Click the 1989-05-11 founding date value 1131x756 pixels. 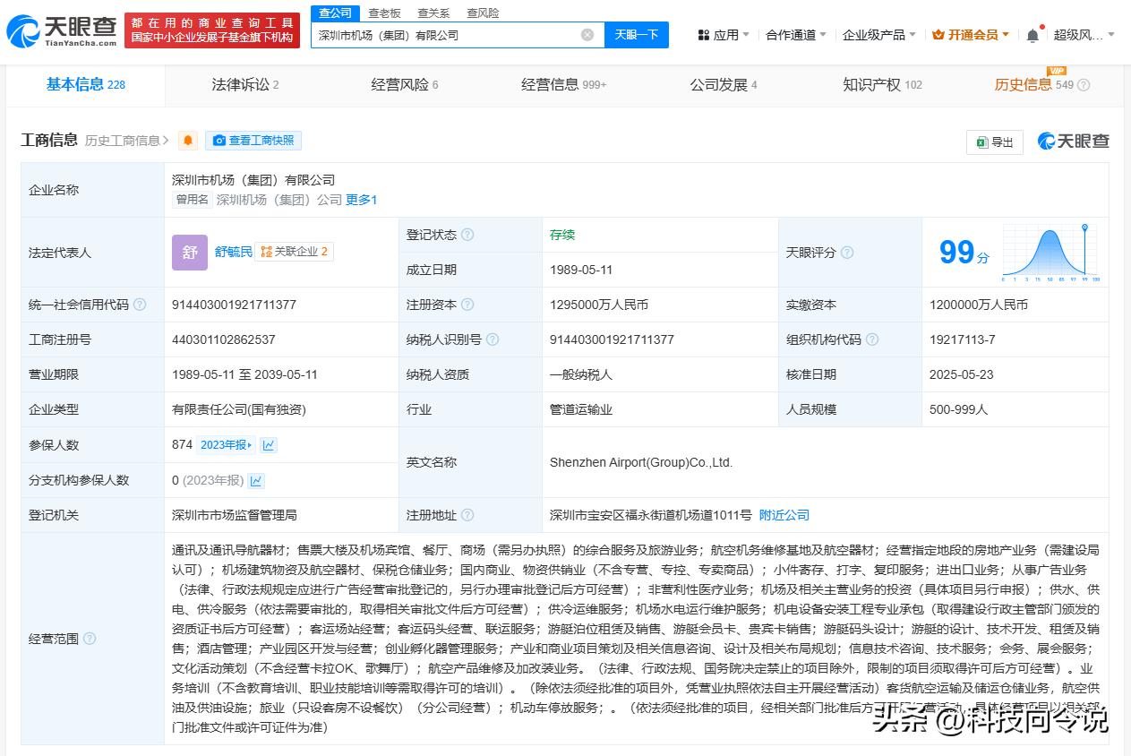[x=580, y=270]
